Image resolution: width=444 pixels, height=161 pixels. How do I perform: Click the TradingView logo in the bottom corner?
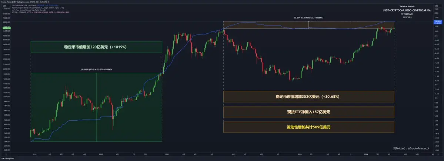[x=7, y=158]
